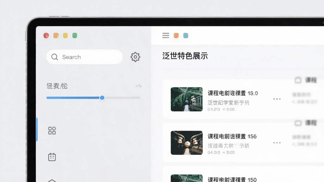Open the overhead lamp thumbnail
Image resolution: width=324 pixels, height=182 pixels.
click(x=187, y=143)
